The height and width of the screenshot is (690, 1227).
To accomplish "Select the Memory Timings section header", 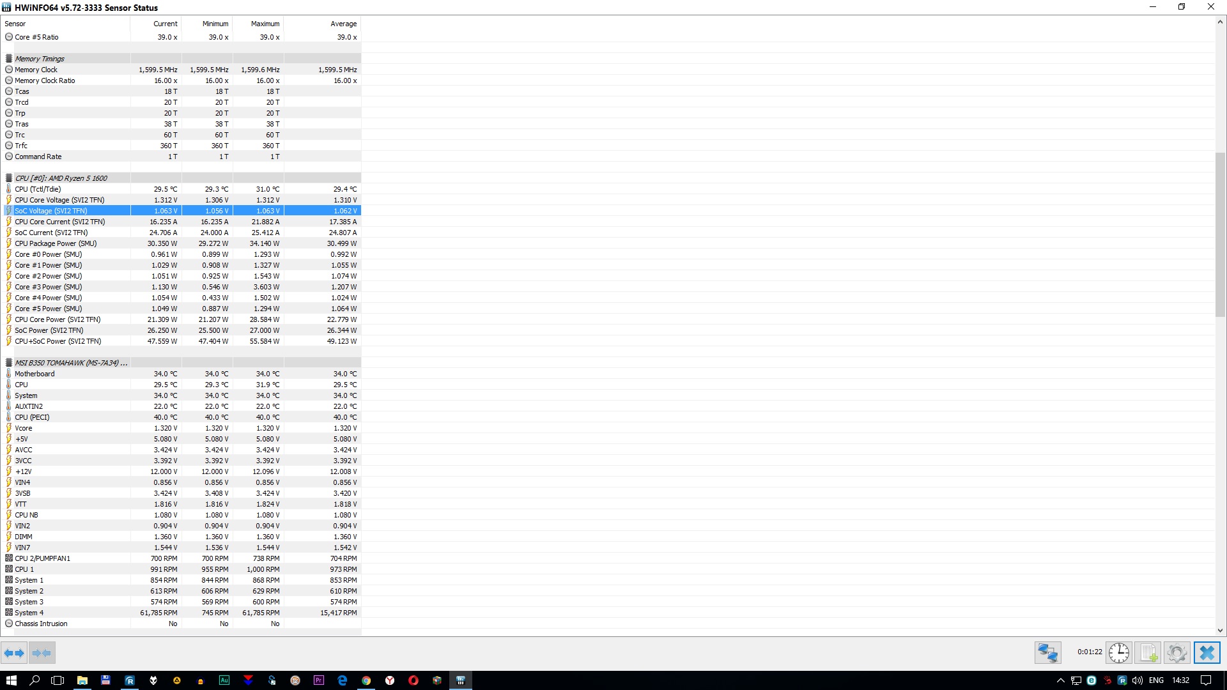I will coord(40,59).
